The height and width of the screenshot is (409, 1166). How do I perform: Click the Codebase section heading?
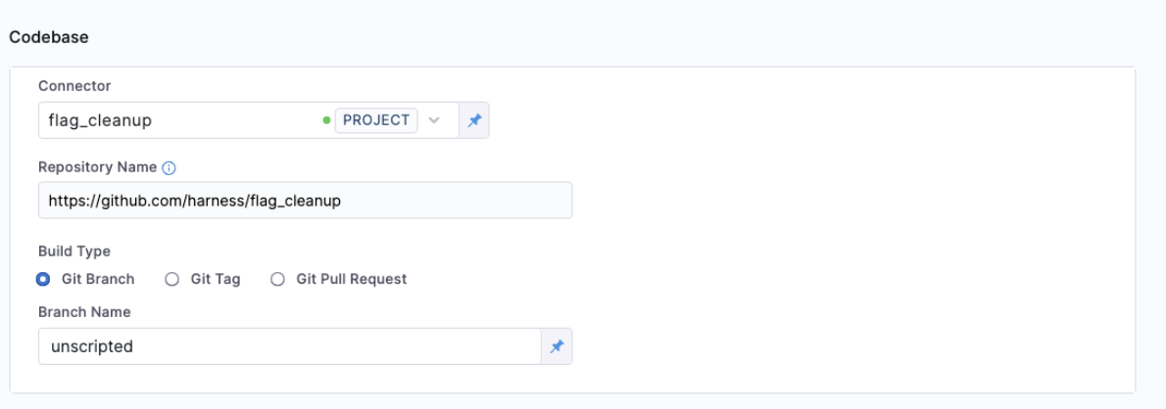(50, 37)
